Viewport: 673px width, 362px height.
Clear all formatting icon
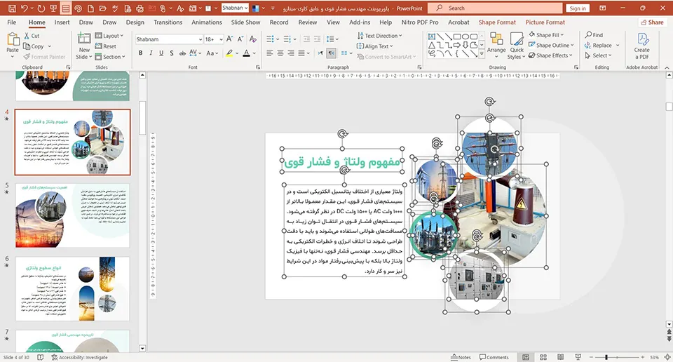pyautogui.click(x=253, y=39)
